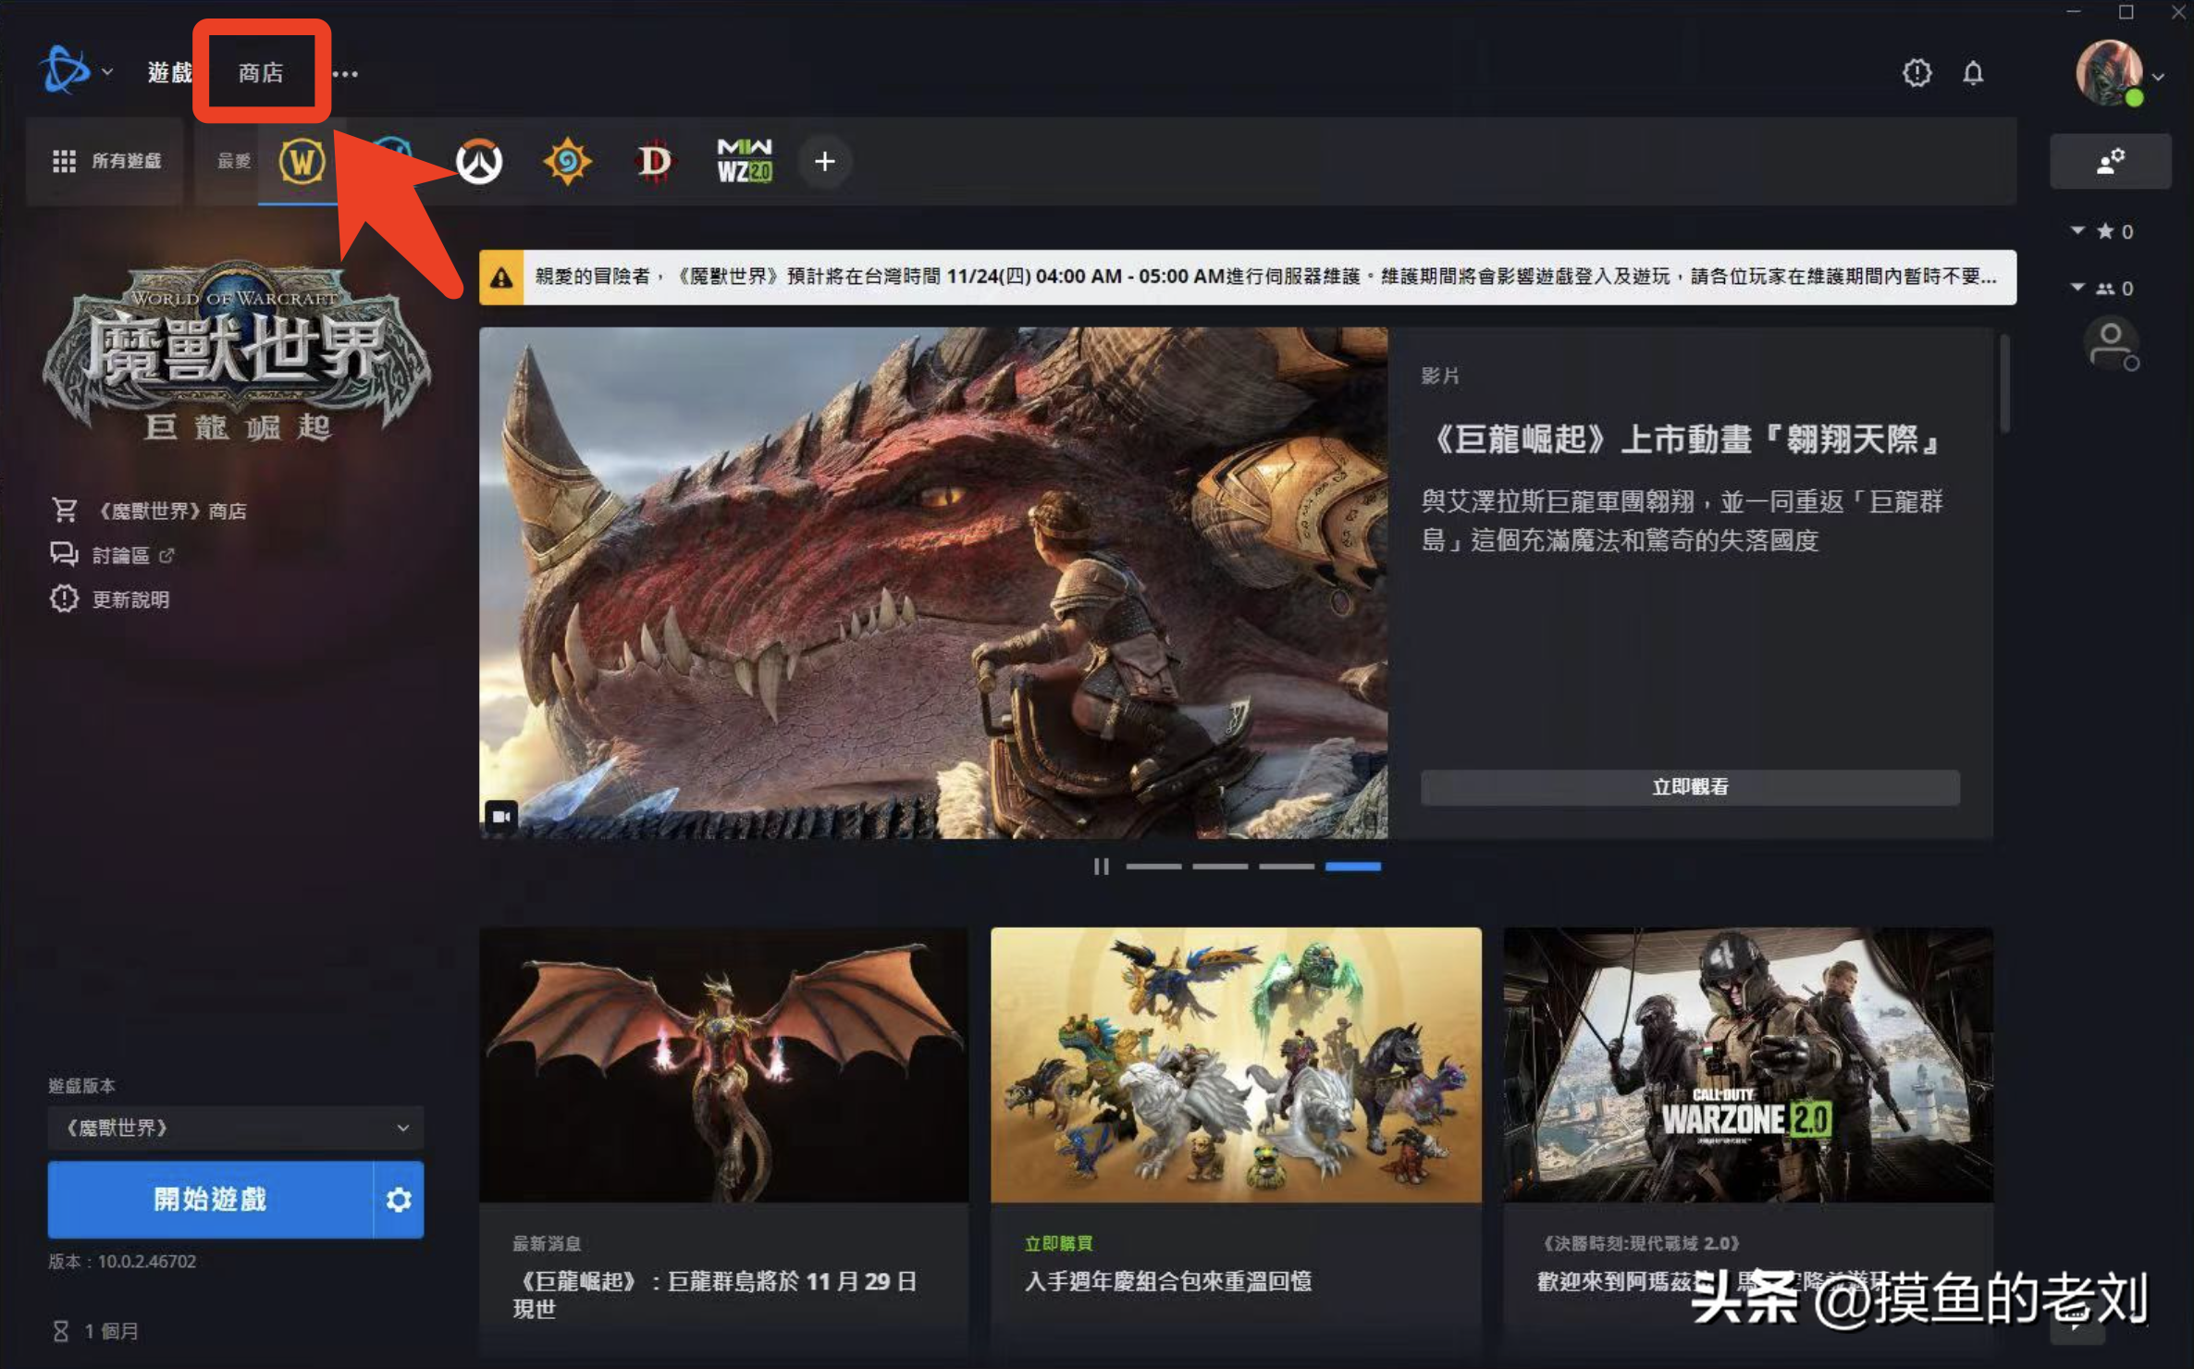Select the Overwatch game icon
Screen dimensions: 2194x1369
coord(479,162)
